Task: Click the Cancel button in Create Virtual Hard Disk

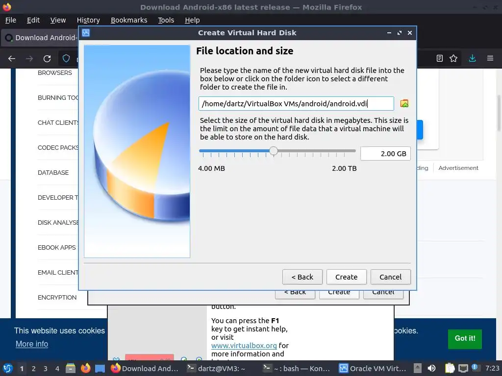Action: (390, 277)
